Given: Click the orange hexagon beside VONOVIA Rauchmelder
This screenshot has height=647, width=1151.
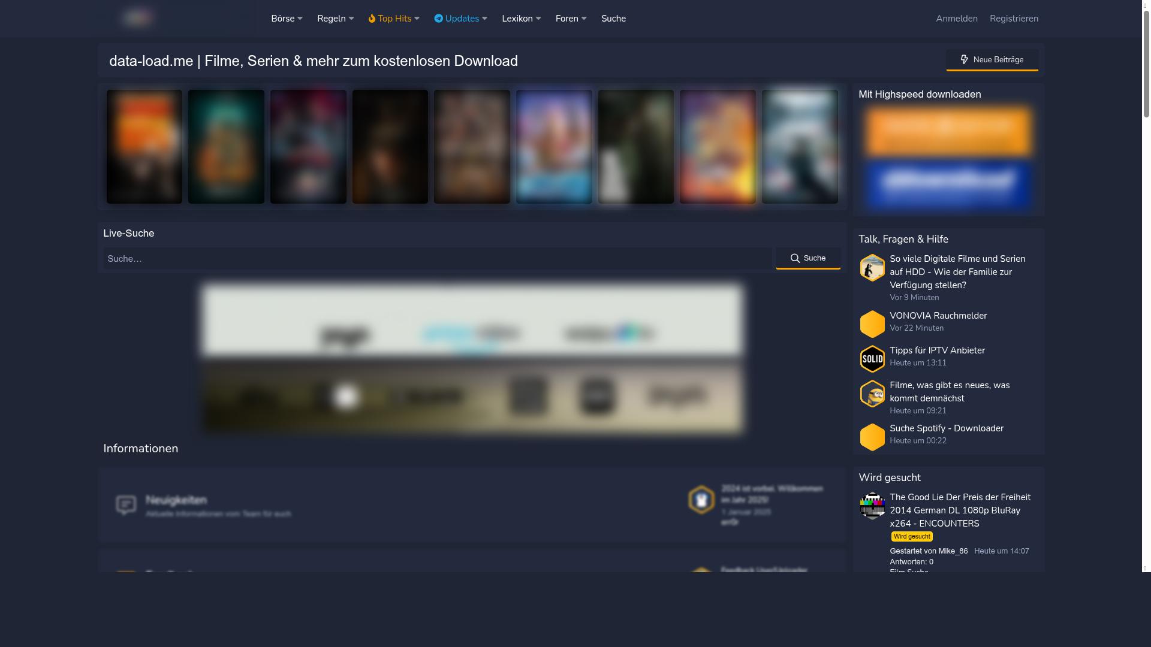Looking at the screenshot, I should 872,324.
